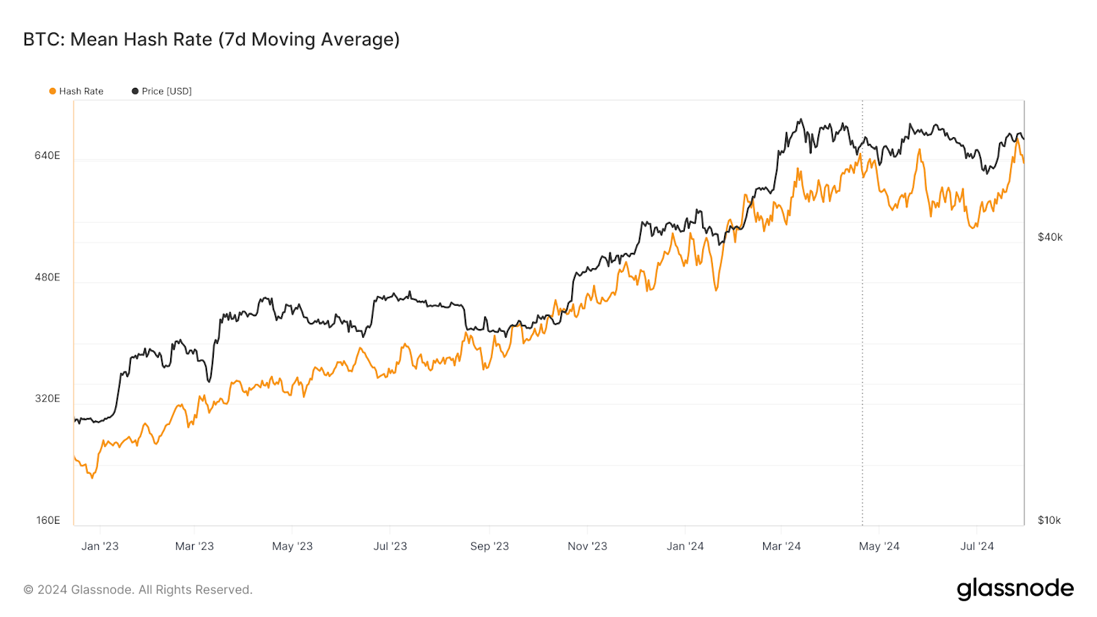Select the Jul '23 x-axis label
This screenshot has height=617, width=1097.
(390, 546)
